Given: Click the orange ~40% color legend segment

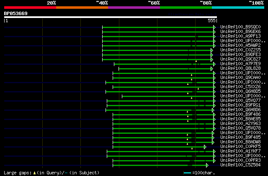Looking at the screenshot, I should click(82, 8).
